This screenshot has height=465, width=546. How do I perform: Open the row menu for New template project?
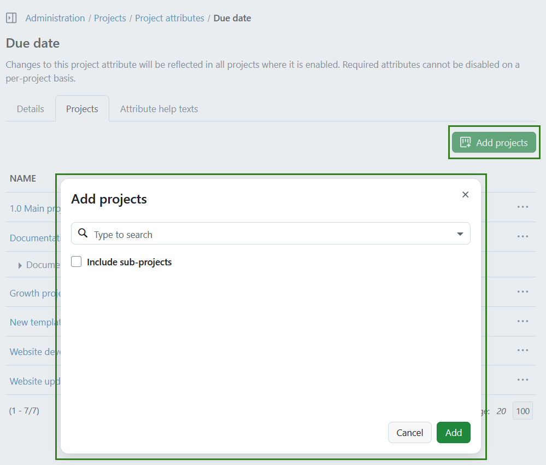[x=522, y=321]
